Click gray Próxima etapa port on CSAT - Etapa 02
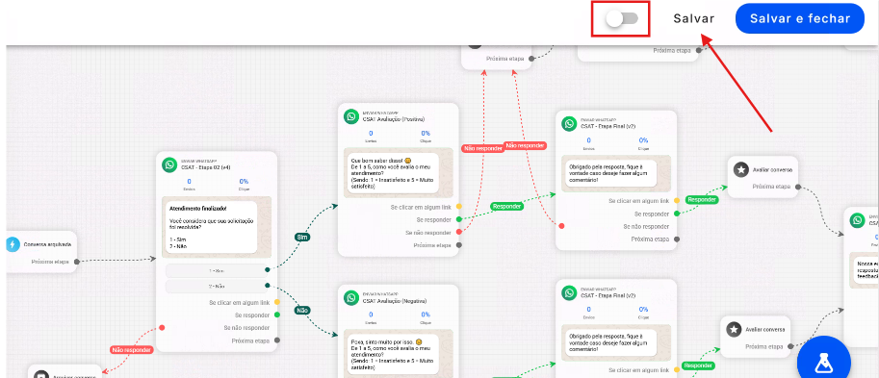879x378 pixels. click(x=277, y=340)
